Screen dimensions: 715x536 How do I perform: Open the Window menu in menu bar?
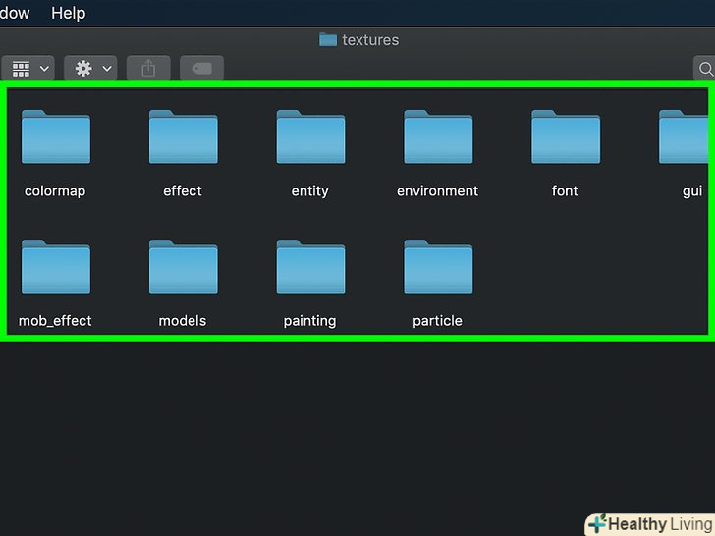pos(14,13)
